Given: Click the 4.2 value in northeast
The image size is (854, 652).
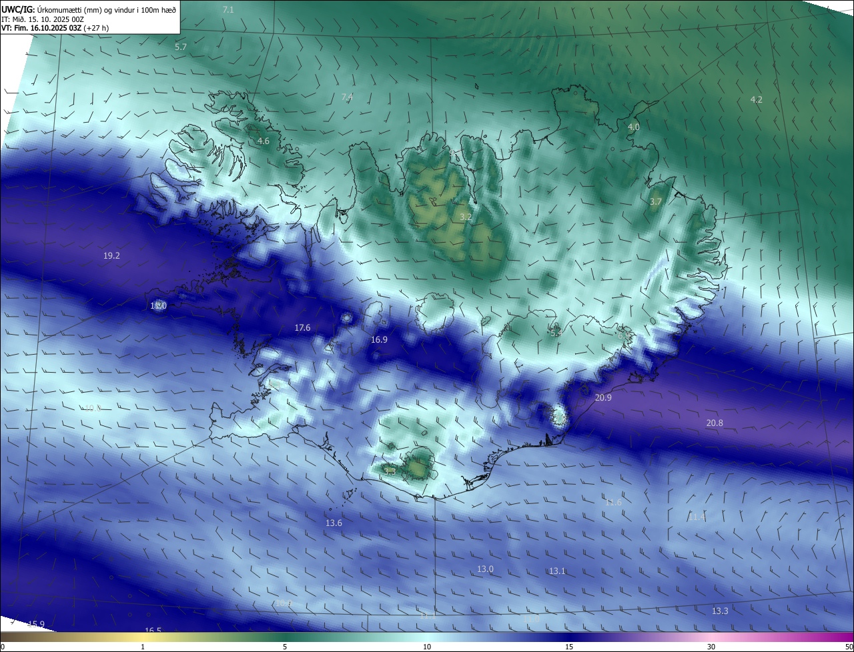Looking at the screenshot, I should pos(756,99).
